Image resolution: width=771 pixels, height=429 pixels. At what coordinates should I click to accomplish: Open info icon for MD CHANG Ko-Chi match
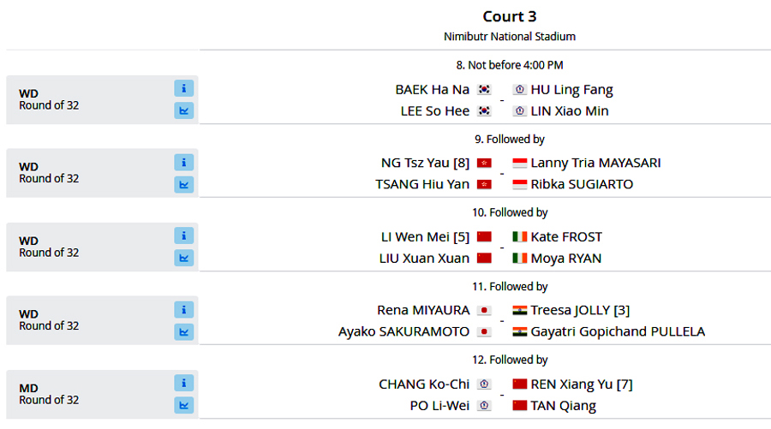click(x=183, y=383)
